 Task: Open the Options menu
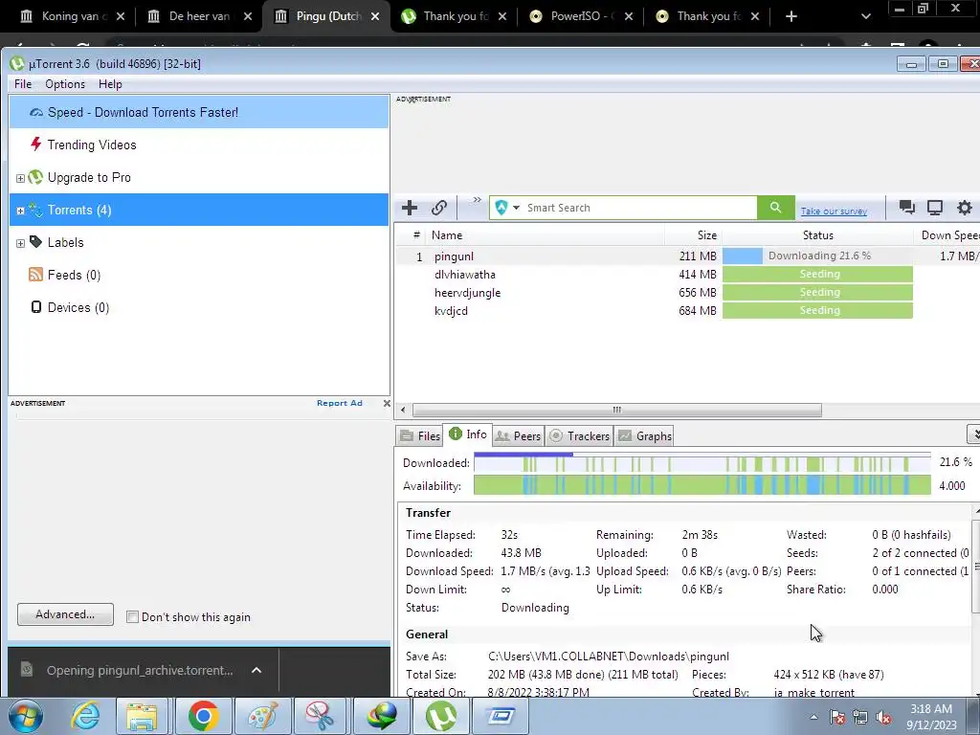[x=65, y=84]
